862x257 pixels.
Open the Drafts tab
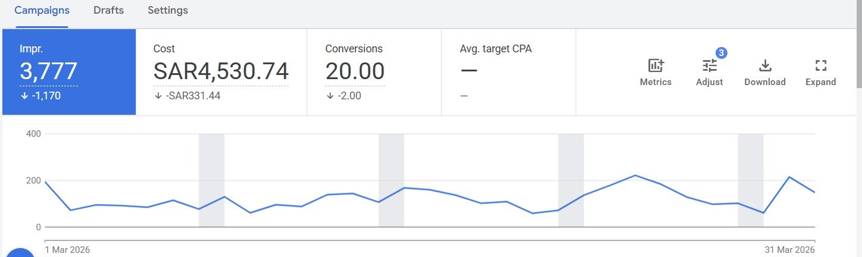(108, 11)
